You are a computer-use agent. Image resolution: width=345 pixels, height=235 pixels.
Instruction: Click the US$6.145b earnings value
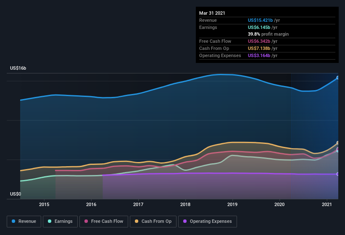tap(259, 27)
